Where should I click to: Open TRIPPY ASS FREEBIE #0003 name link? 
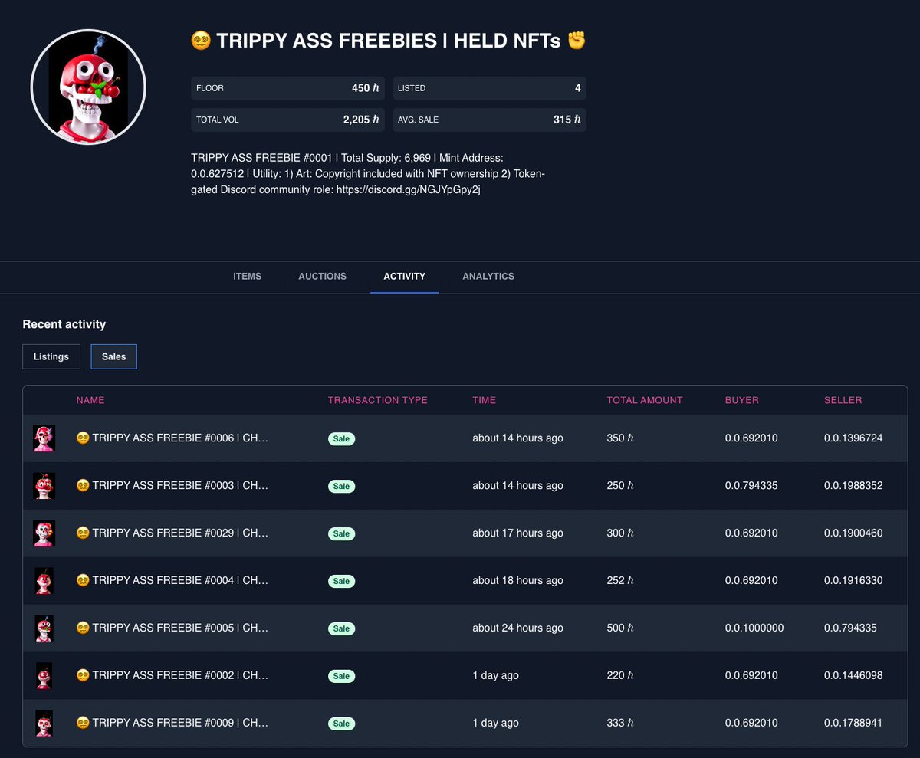[172, 486]
